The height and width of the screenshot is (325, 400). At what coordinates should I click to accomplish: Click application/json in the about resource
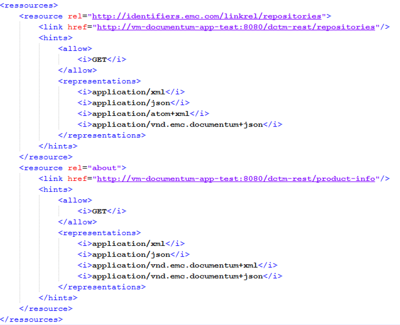click(131, 254)
